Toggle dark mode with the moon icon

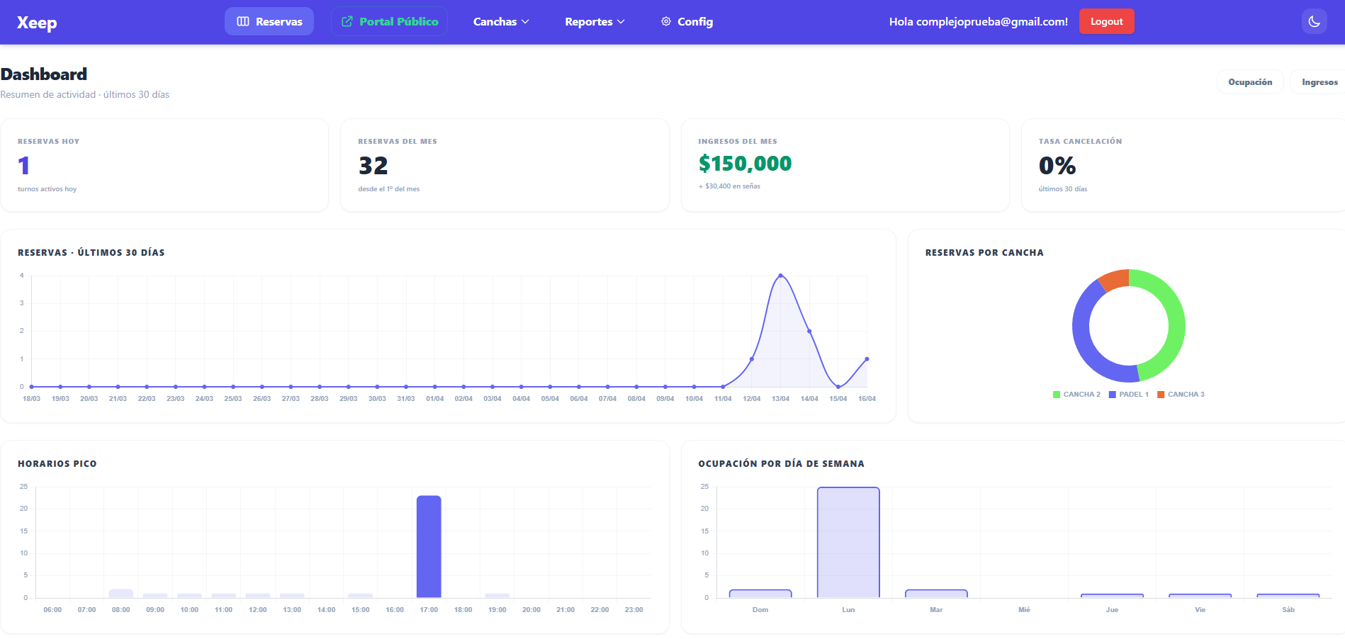(1315, 21)
